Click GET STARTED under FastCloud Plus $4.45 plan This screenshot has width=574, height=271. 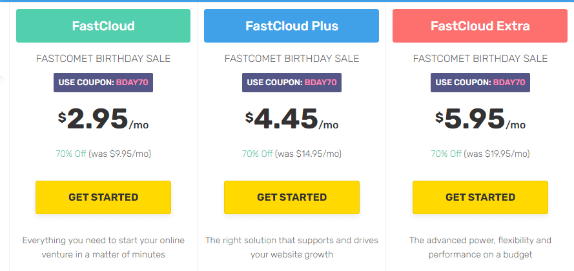pos(292,197)
